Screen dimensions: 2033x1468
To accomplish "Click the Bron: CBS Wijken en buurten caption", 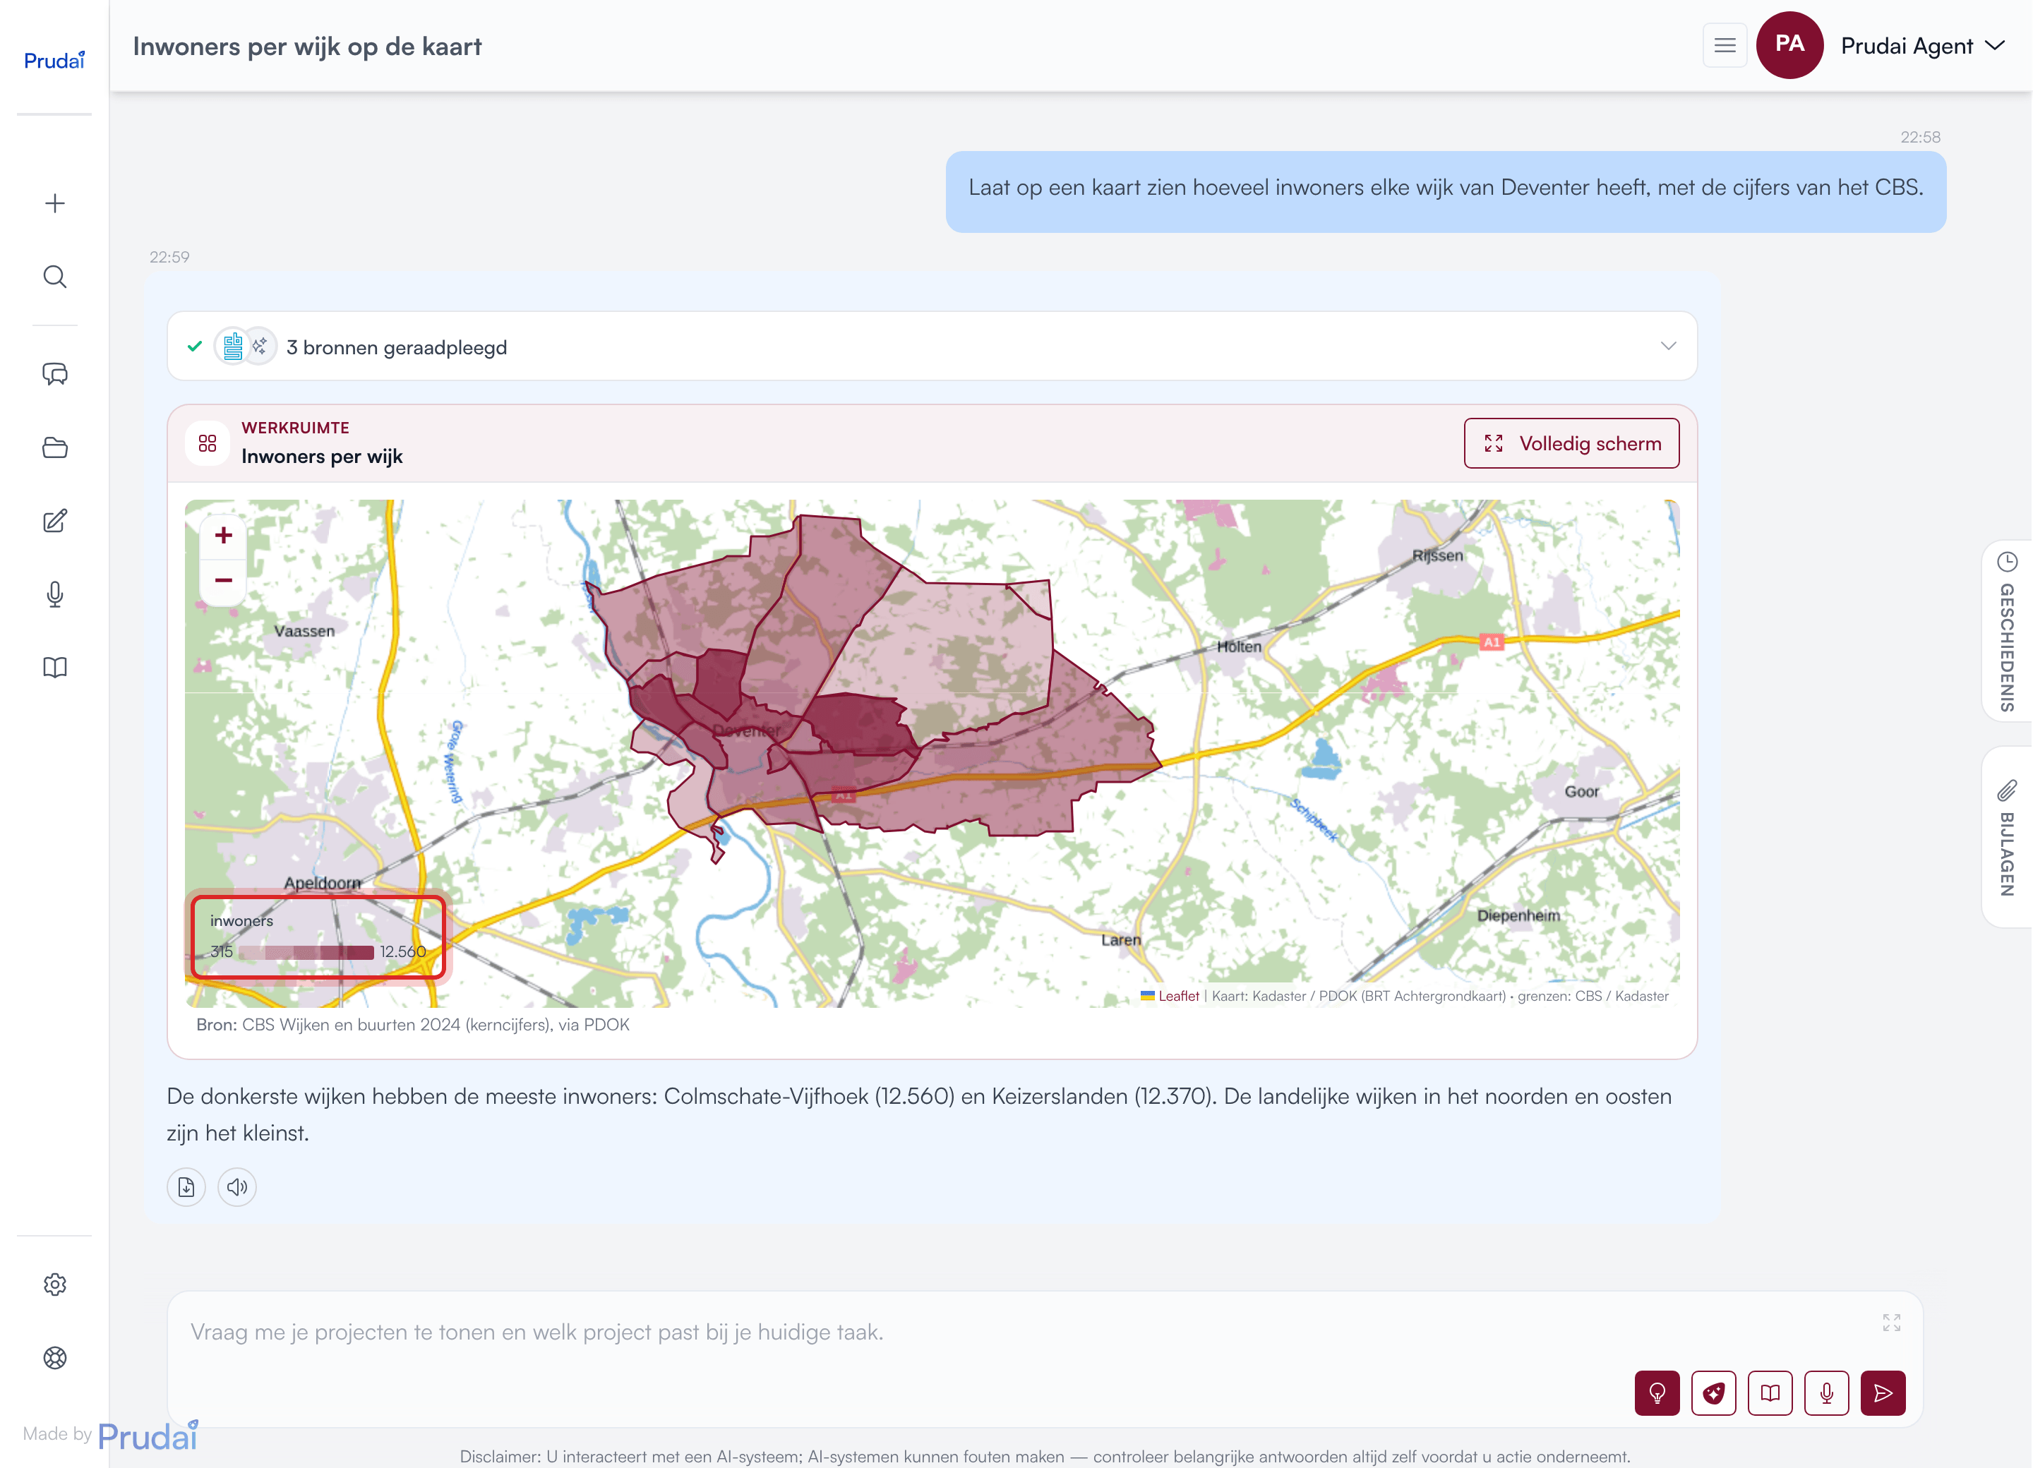I will click(412, 1024).
